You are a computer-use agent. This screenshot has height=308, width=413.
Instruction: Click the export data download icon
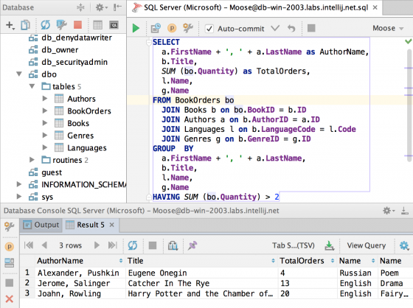coord(329,245)
